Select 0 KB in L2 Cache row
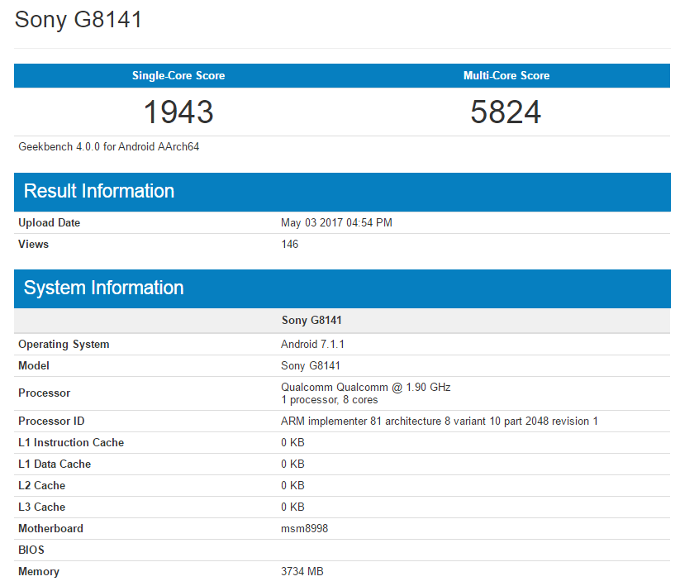 tap(292, 485)
